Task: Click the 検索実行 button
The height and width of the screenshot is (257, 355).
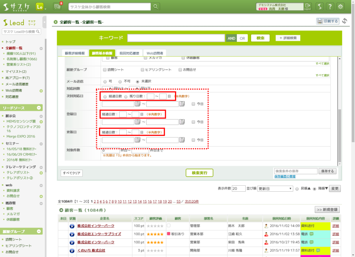Action: [199, 173]
